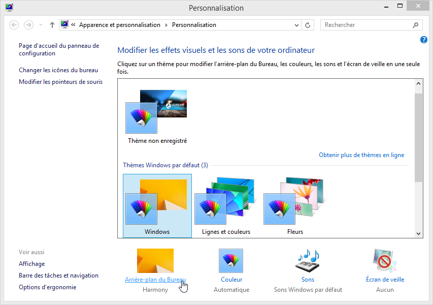Click the search magnifier icon

(415, 25)
